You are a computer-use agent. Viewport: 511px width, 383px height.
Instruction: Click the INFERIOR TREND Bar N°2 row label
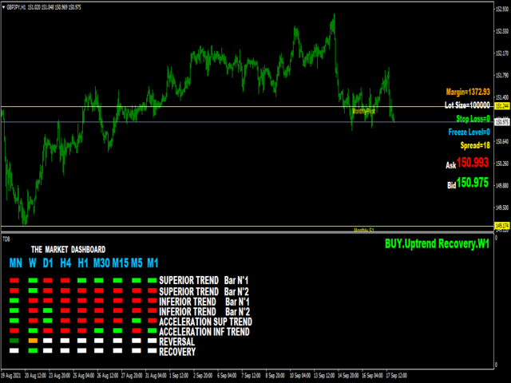point(204,312)
